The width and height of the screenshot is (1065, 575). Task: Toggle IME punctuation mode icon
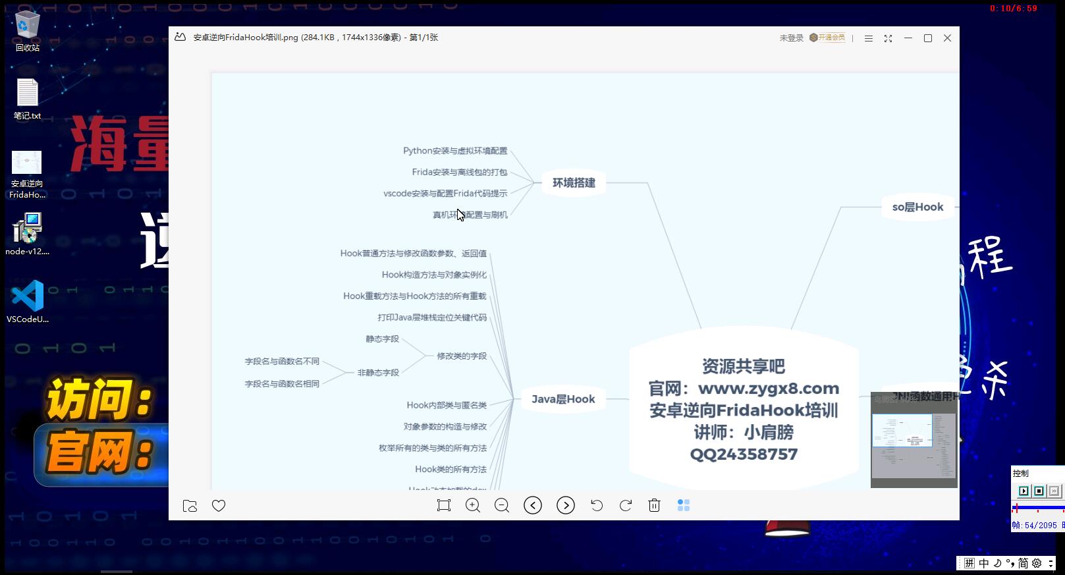click(1009, 563)
